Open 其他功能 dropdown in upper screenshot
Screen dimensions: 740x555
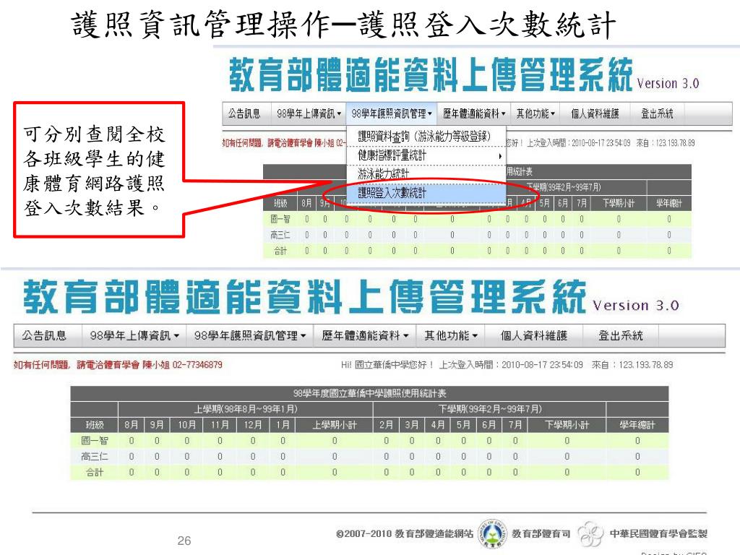click(x=535, y=113)
